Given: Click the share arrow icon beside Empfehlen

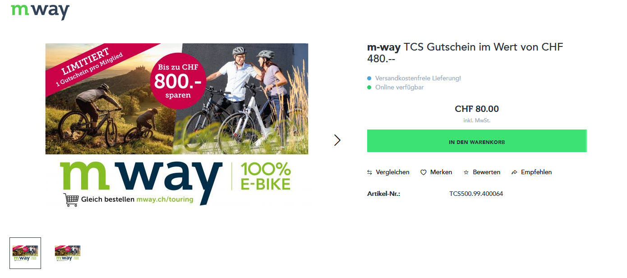Looking at the screenshot, I should 514,172.
